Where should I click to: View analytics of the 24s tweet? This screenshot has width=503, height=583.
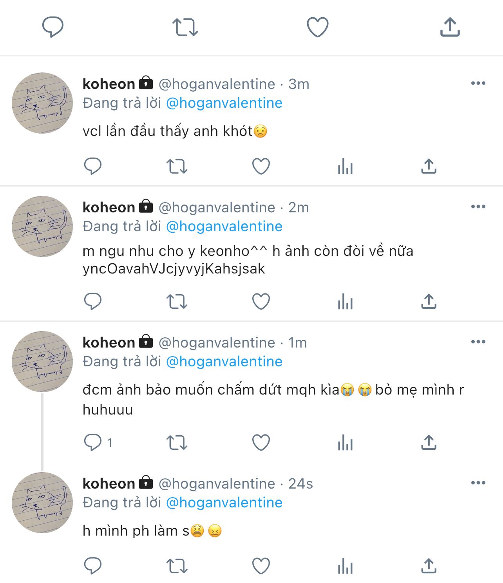click(x=345, y=566)
